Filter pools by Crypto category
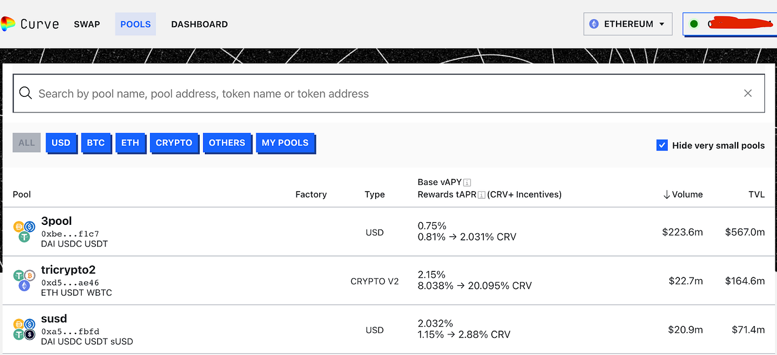 (x=174, y=143)
